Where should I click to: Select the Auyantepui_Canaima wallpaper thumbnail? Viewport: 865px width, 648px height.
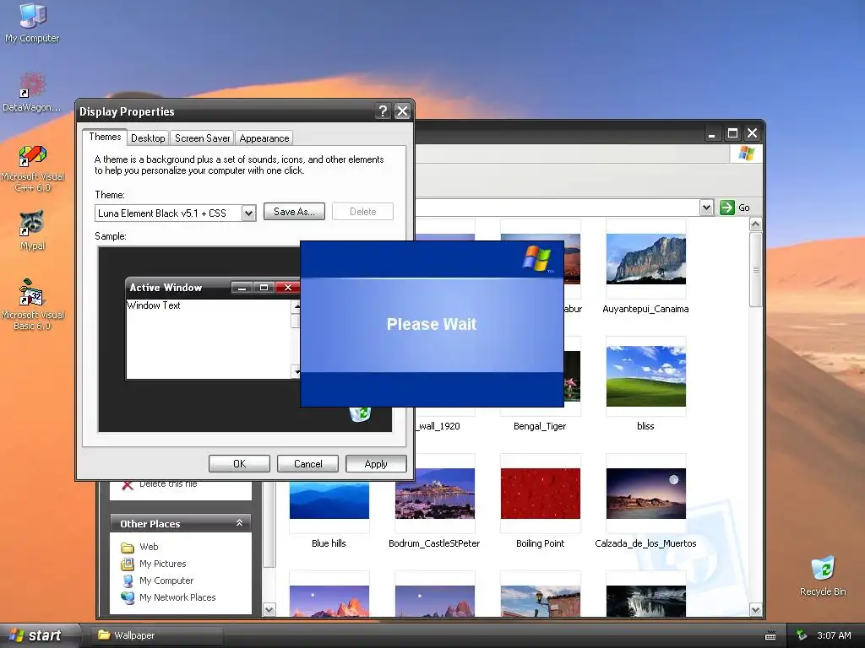[646, 259]
